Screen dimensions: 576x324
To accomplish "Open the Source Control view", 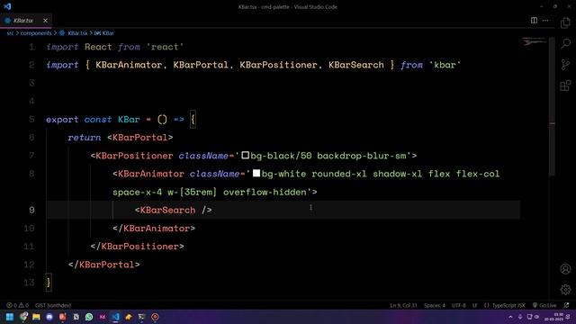I will pos(565,65).
